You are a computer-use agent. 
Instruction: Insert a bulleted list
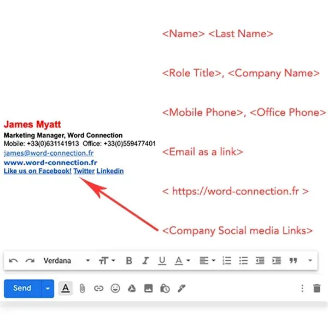[x=243, y=261]
